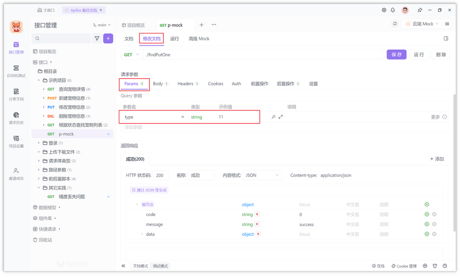
Task: Open the 云端 Mock dropdown
Action: [422, 23]
